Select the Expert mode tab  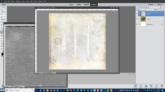coord(94,5)
